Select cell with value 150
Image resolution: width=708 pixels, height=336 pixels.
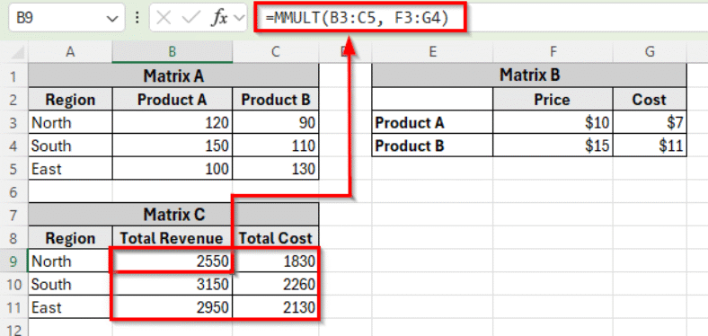172,146
